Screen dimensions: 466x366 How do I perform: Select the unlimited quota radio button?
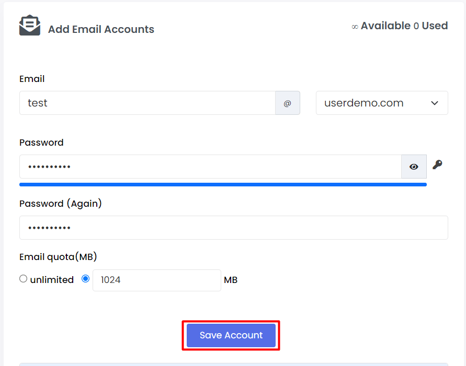(23, 279)
